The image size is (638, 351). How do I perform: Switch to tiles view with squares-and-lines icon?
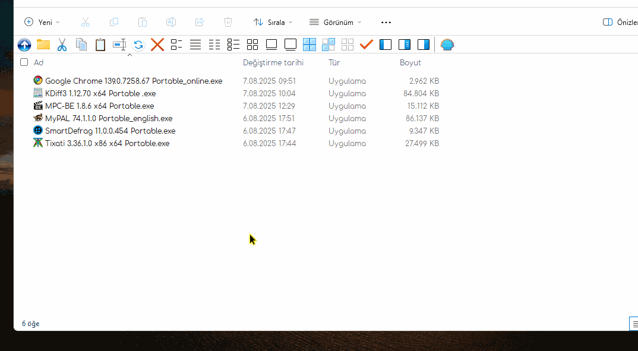click(x=233, y=45)
